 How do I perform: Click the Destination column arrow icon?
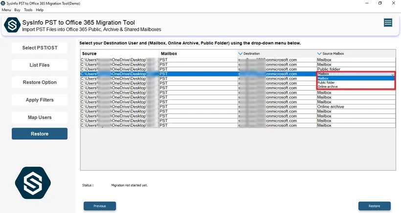click(240, 53)
